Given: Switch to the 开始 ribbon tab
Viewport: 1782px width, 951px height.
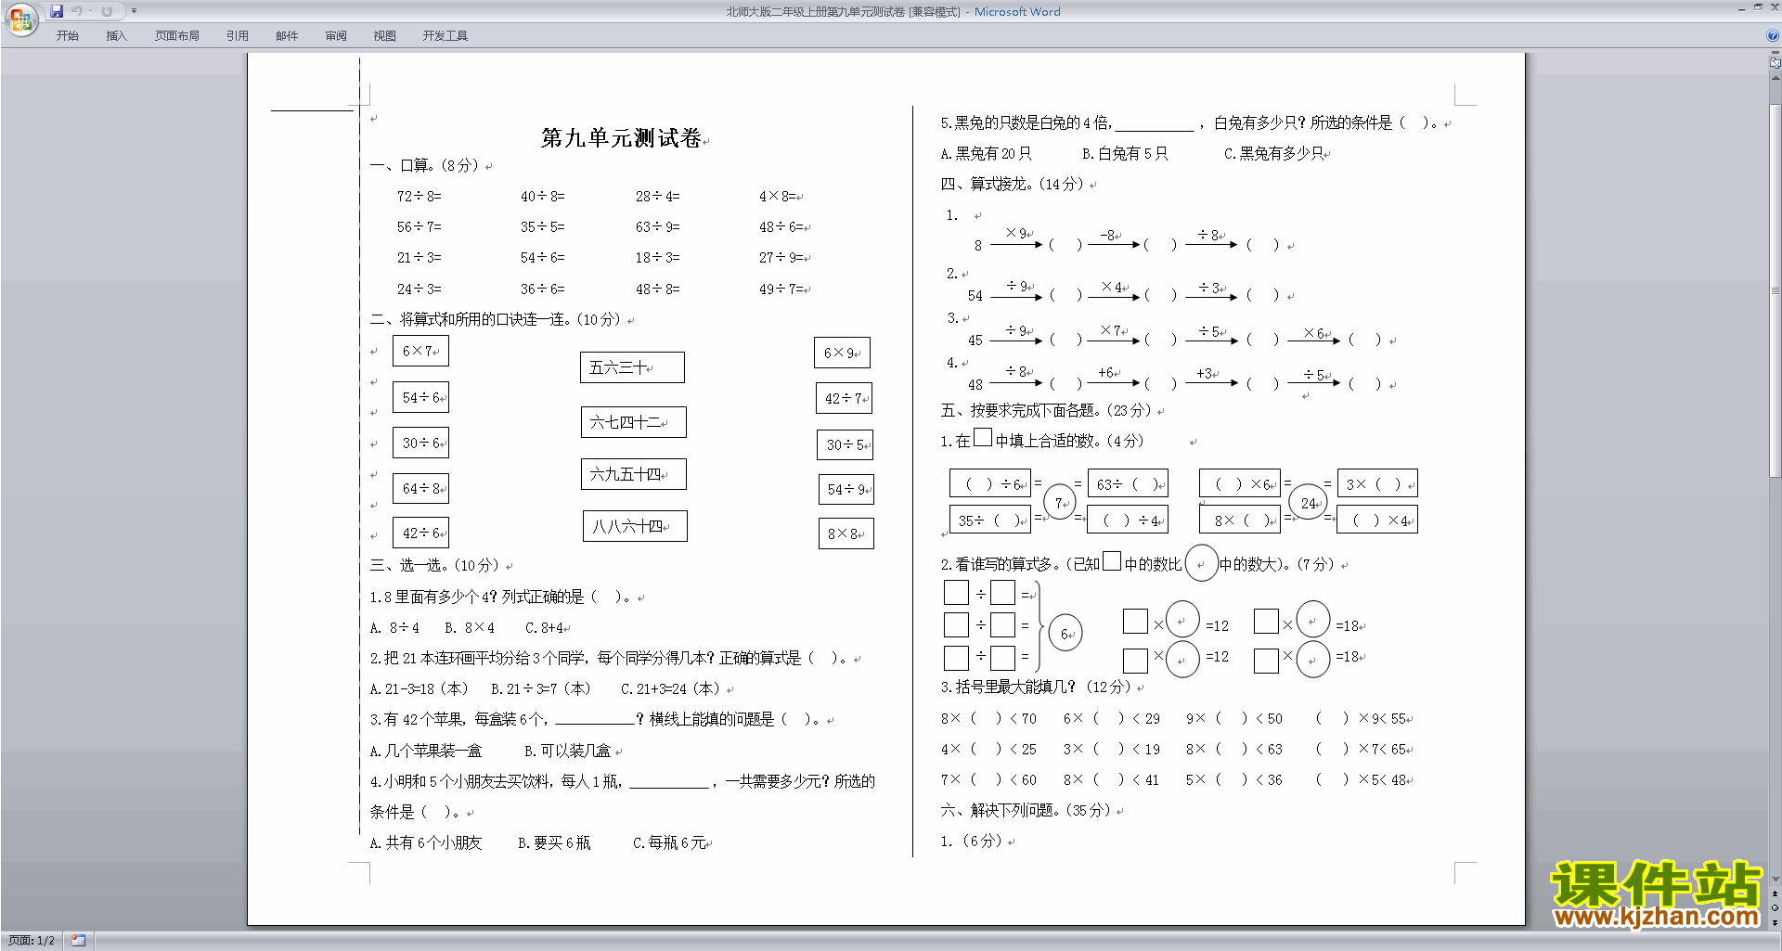Looking at the screenshot, I should click(68, 35).
